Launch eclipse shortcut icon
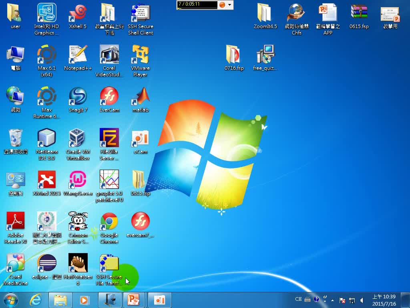Viewport: 410px width, 308px height. tap(46, 267)
